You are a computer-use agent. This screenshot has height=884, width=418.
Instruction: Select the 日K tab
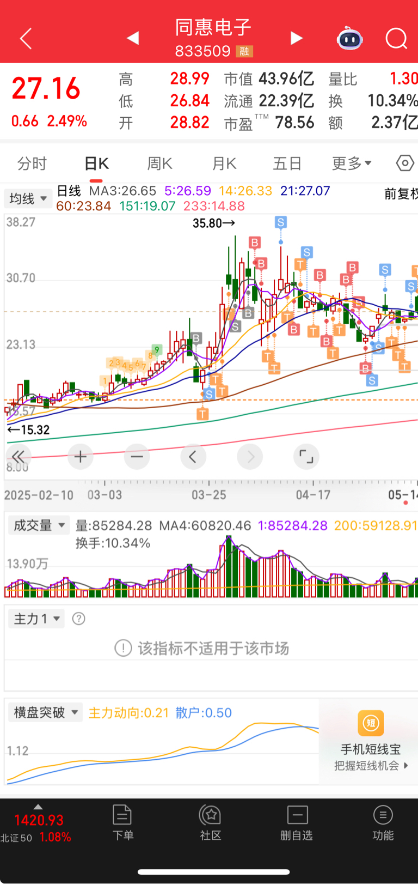pyautogui.click(x=96, y=163)
